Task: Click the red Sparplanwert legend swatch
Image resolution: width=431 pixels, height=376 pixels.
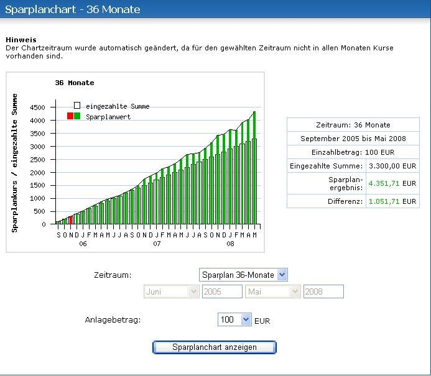Action: [x=70, y=116]
